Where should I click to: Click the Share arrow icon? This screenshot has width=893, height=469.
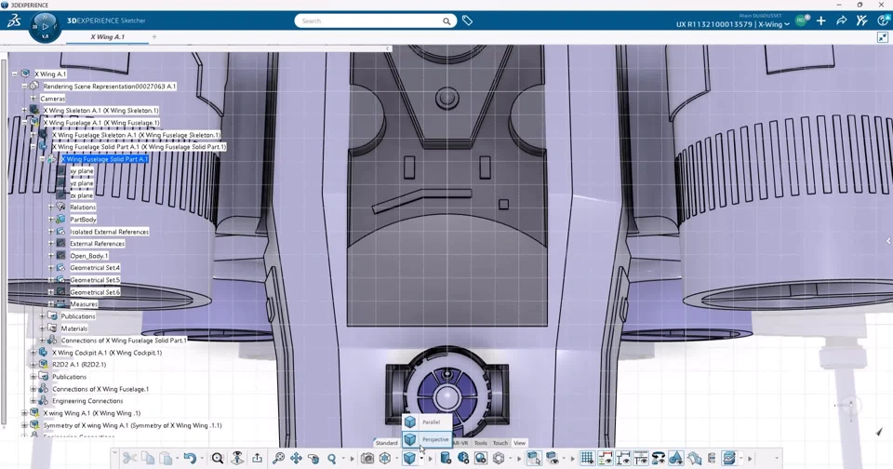[x=841, y=20]
